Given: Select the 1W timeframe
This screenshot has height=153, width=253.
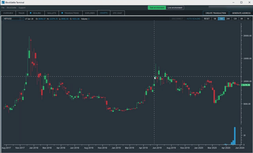Looking at the screenshot, I should coord(221,19).
